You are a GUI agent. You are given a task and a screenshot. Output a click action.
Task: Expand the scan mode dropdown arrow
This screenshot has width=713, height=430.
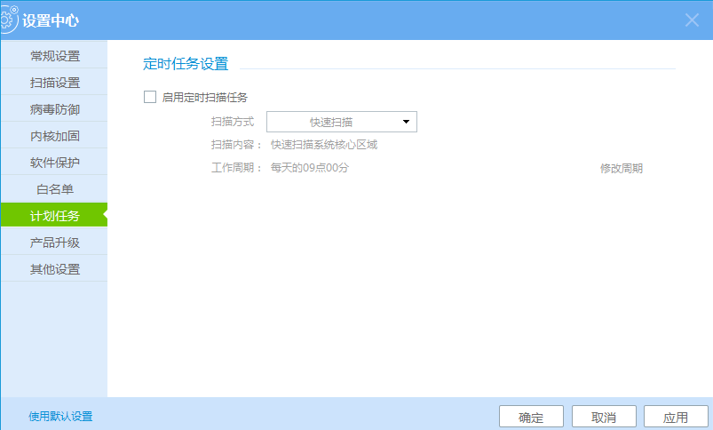[x=406, y=122]
